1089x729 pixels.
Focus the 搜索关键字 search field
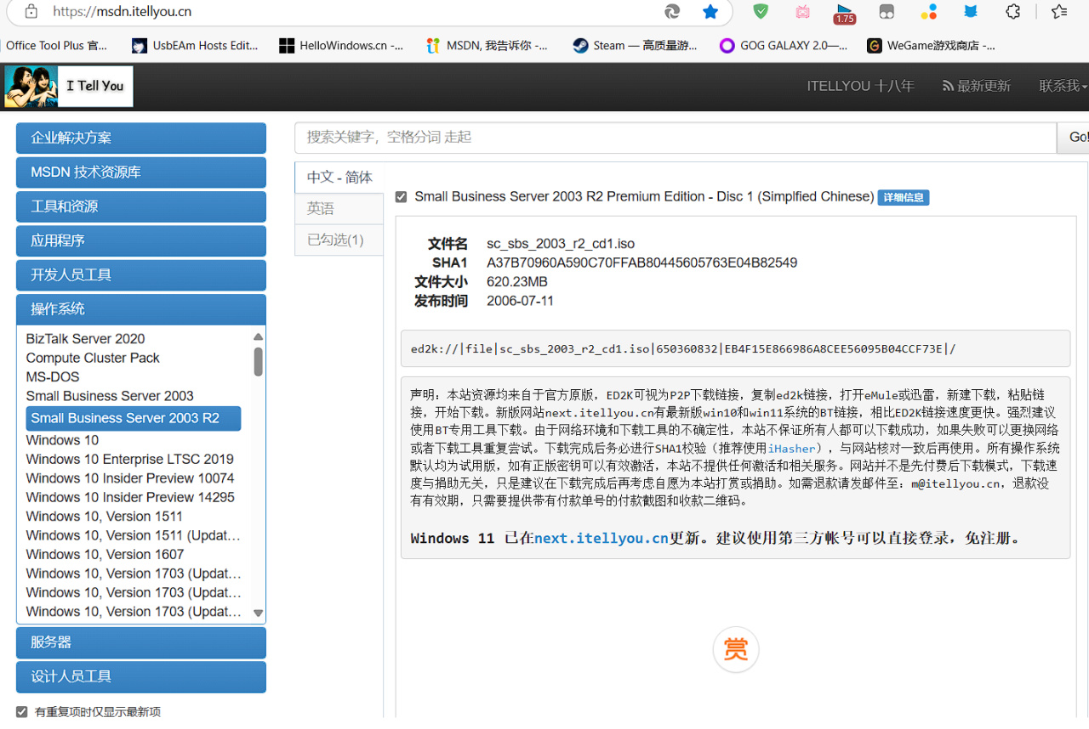click(x=676, y=138)
